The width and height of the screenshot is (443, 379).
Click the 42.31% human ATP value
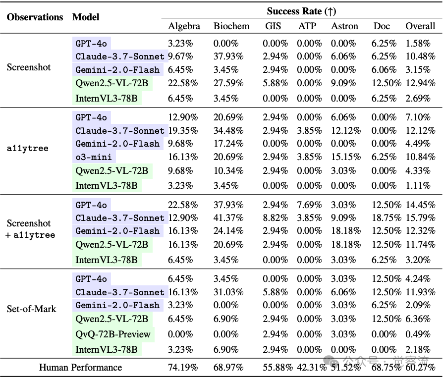tap(311, 367)
